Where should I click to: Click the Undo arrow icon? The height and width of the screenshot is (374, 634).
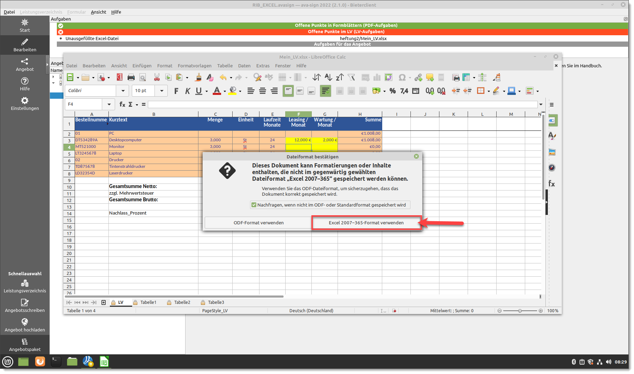coord(223,77)
